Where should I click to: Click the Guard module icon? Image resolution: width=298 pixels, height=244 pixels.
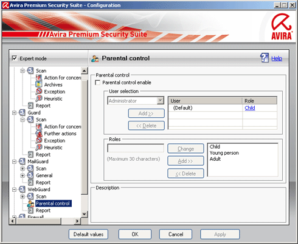pyautogui.click(x=22, y=112)
